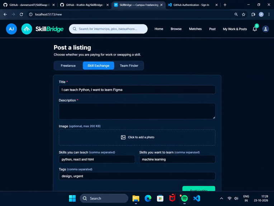The height and width of the screenshot is (206, 274).
Task: Open Chrome profile avatar
Action: [x=261, y=14]
